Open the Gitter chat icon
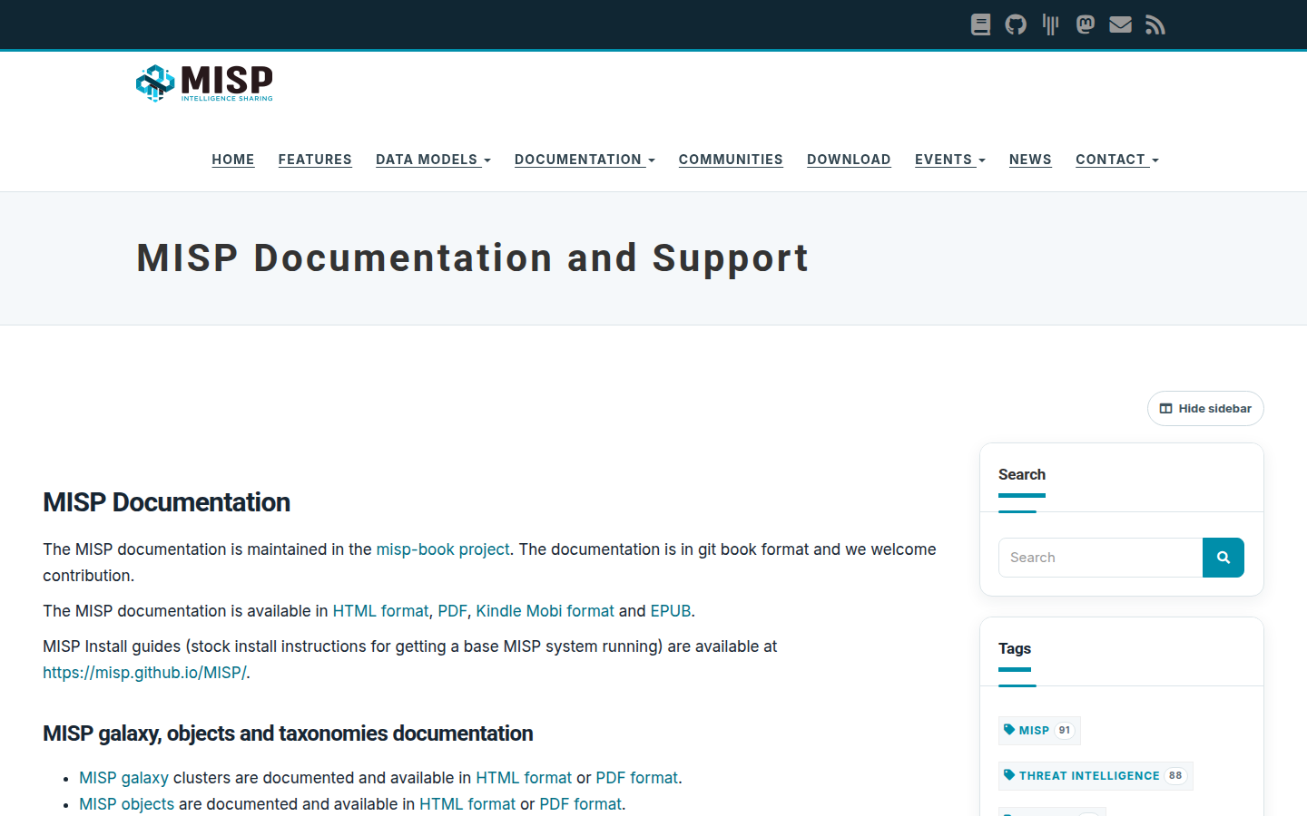The height and width of the screenshot is (816, 1307). pos(1051,24)
